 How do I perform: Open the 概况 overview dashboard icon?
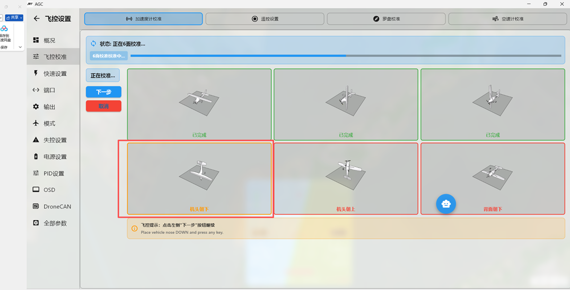[36, 40]
